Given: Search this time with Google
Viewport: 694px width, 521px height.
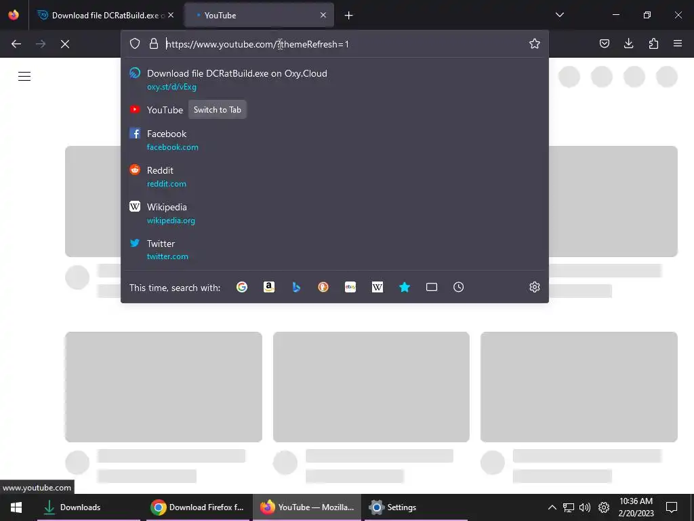Looking at the screenshot, I should [x=242, y=287].
